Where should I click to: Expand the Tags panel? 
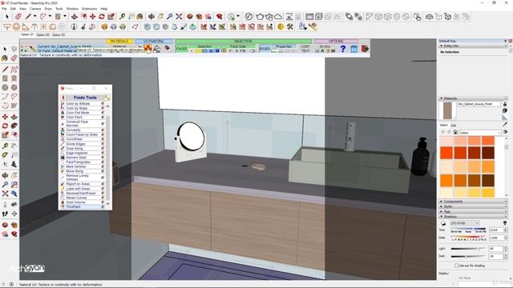[473, 211]
